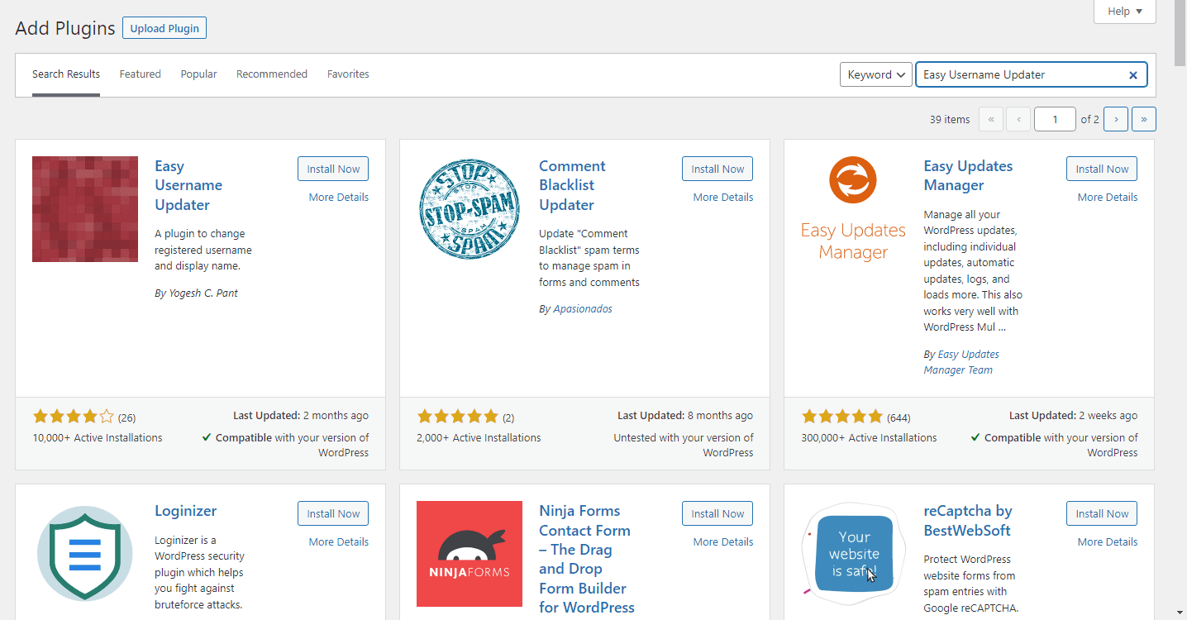Click the Easy Updates Manager logo
This screenshot has height=620, width=1187.
(853, 209)
